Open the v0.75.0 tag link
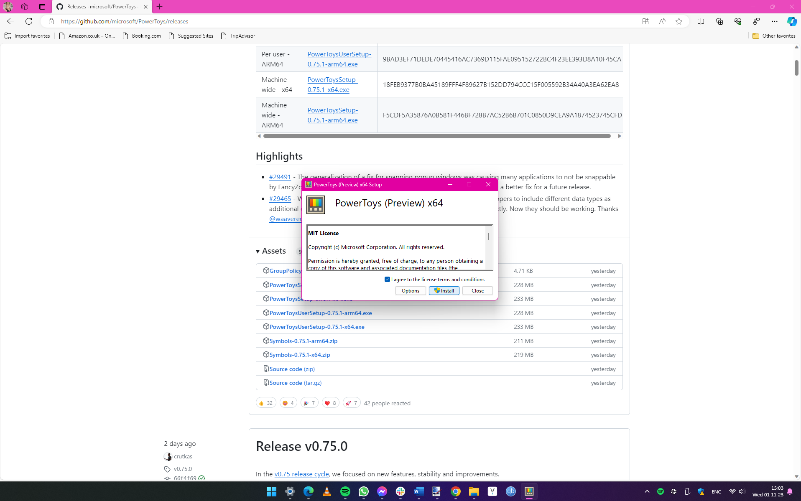The width and height of the screenshot is (801, 501). click(x=183, y=469)
